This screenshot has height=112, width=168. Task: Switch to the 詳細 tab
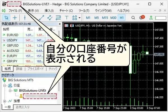click(x=19, y=69)
